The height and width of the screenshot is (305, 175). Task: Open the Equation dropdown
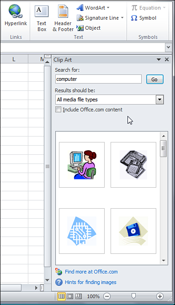coord(148,8)
